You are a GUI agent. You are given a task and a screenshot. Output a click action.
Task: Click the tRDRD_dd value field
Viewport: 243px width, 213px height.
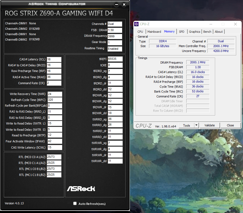pyautogui.click(x=115, y=89)
